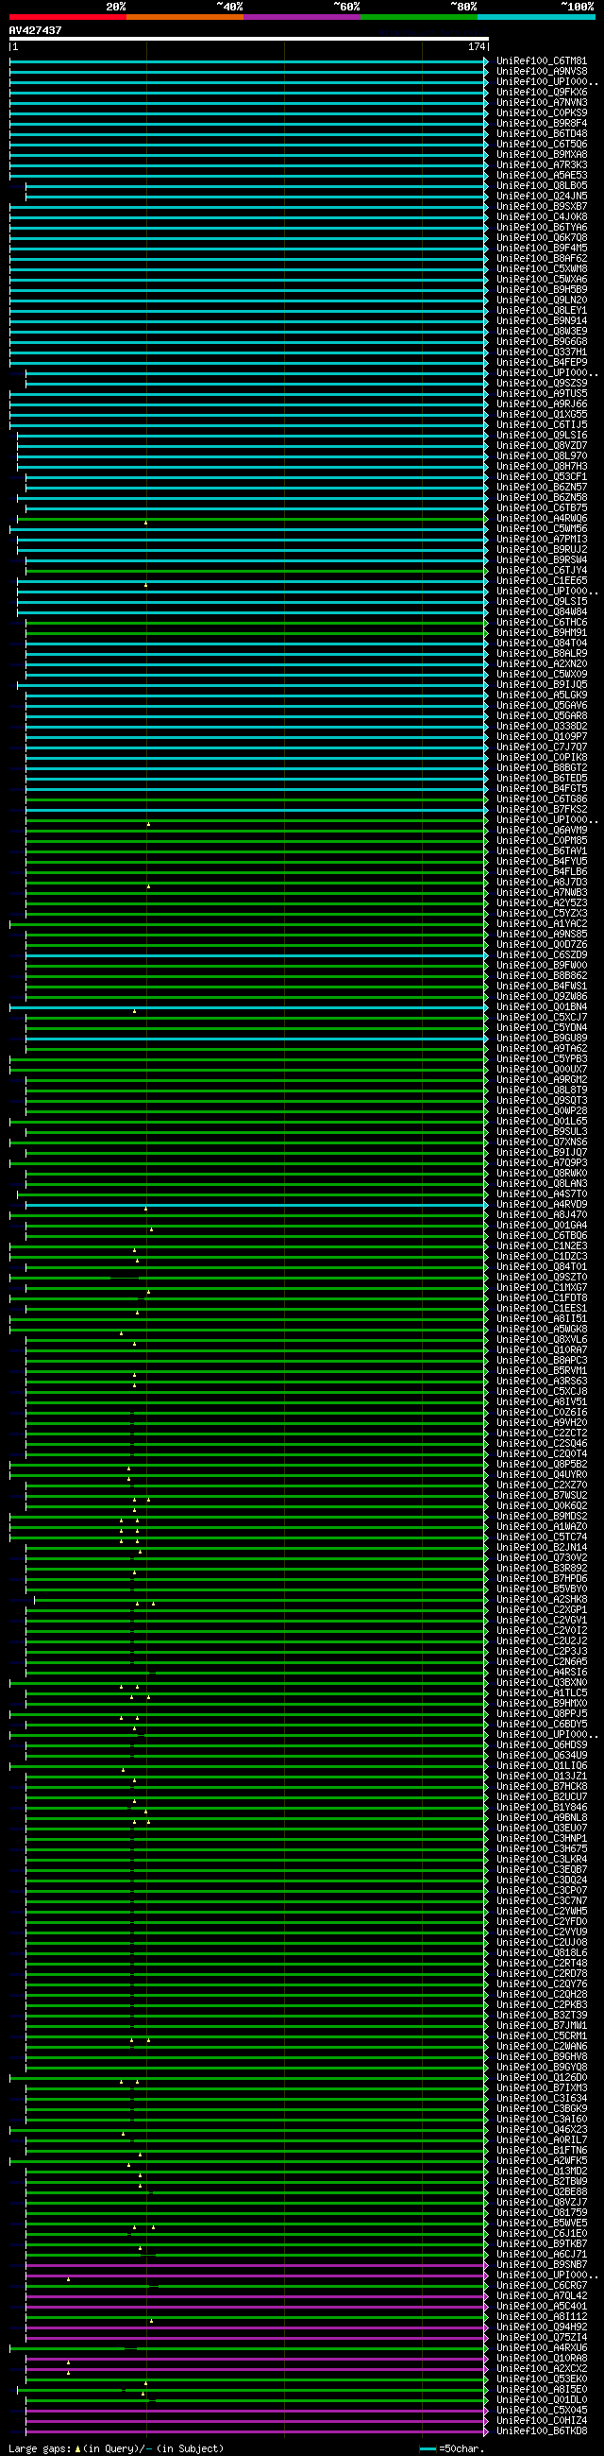The width and height of the screenshot is (604, 2456).
Task: Select hit label UniRef100_A8IV51
Action: 541,1402
